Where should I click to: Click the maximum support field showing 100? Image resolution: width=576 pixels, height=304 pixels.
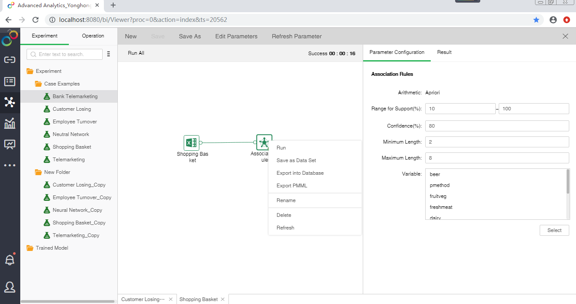point(534,109)
